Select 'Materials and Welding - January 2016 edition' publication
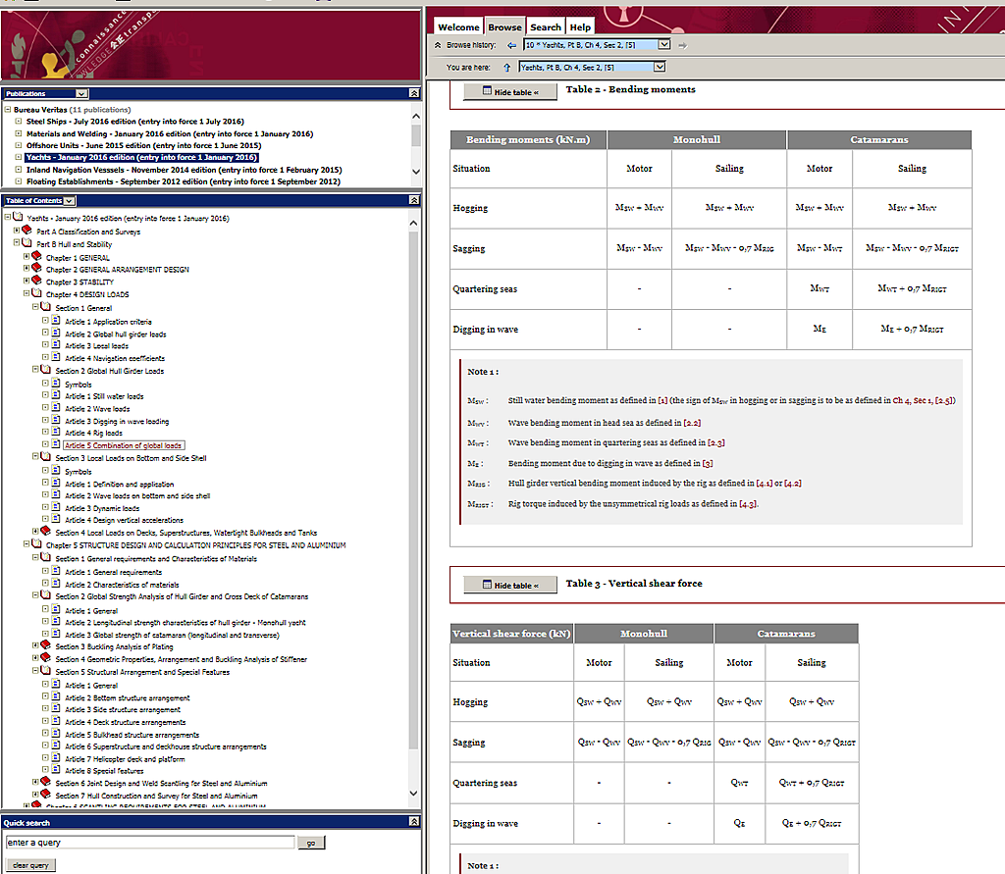The image size is (1005, 874). (x=170, y=134)
